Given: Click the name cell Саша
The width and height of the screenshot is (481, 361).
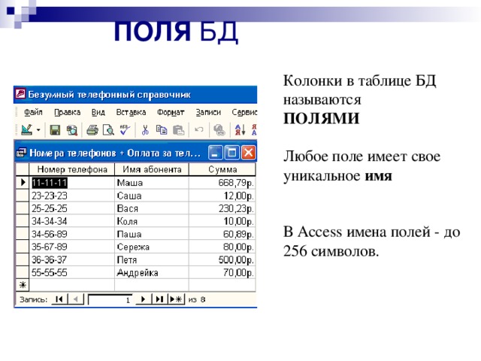Looking at the screenshot, I should click(152, 196).
